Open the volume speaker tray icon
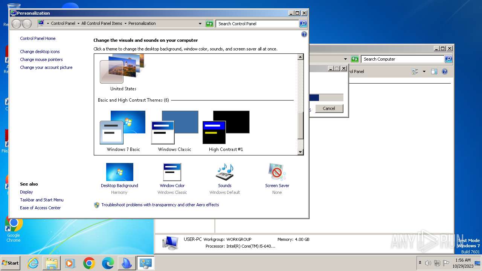This screenshot has width=482, height=271. click(x=428, y=263)
